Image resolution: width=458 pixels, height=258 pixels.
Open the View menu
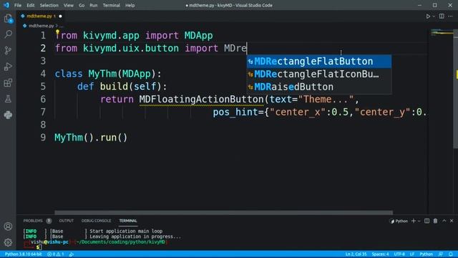point(69,5)
